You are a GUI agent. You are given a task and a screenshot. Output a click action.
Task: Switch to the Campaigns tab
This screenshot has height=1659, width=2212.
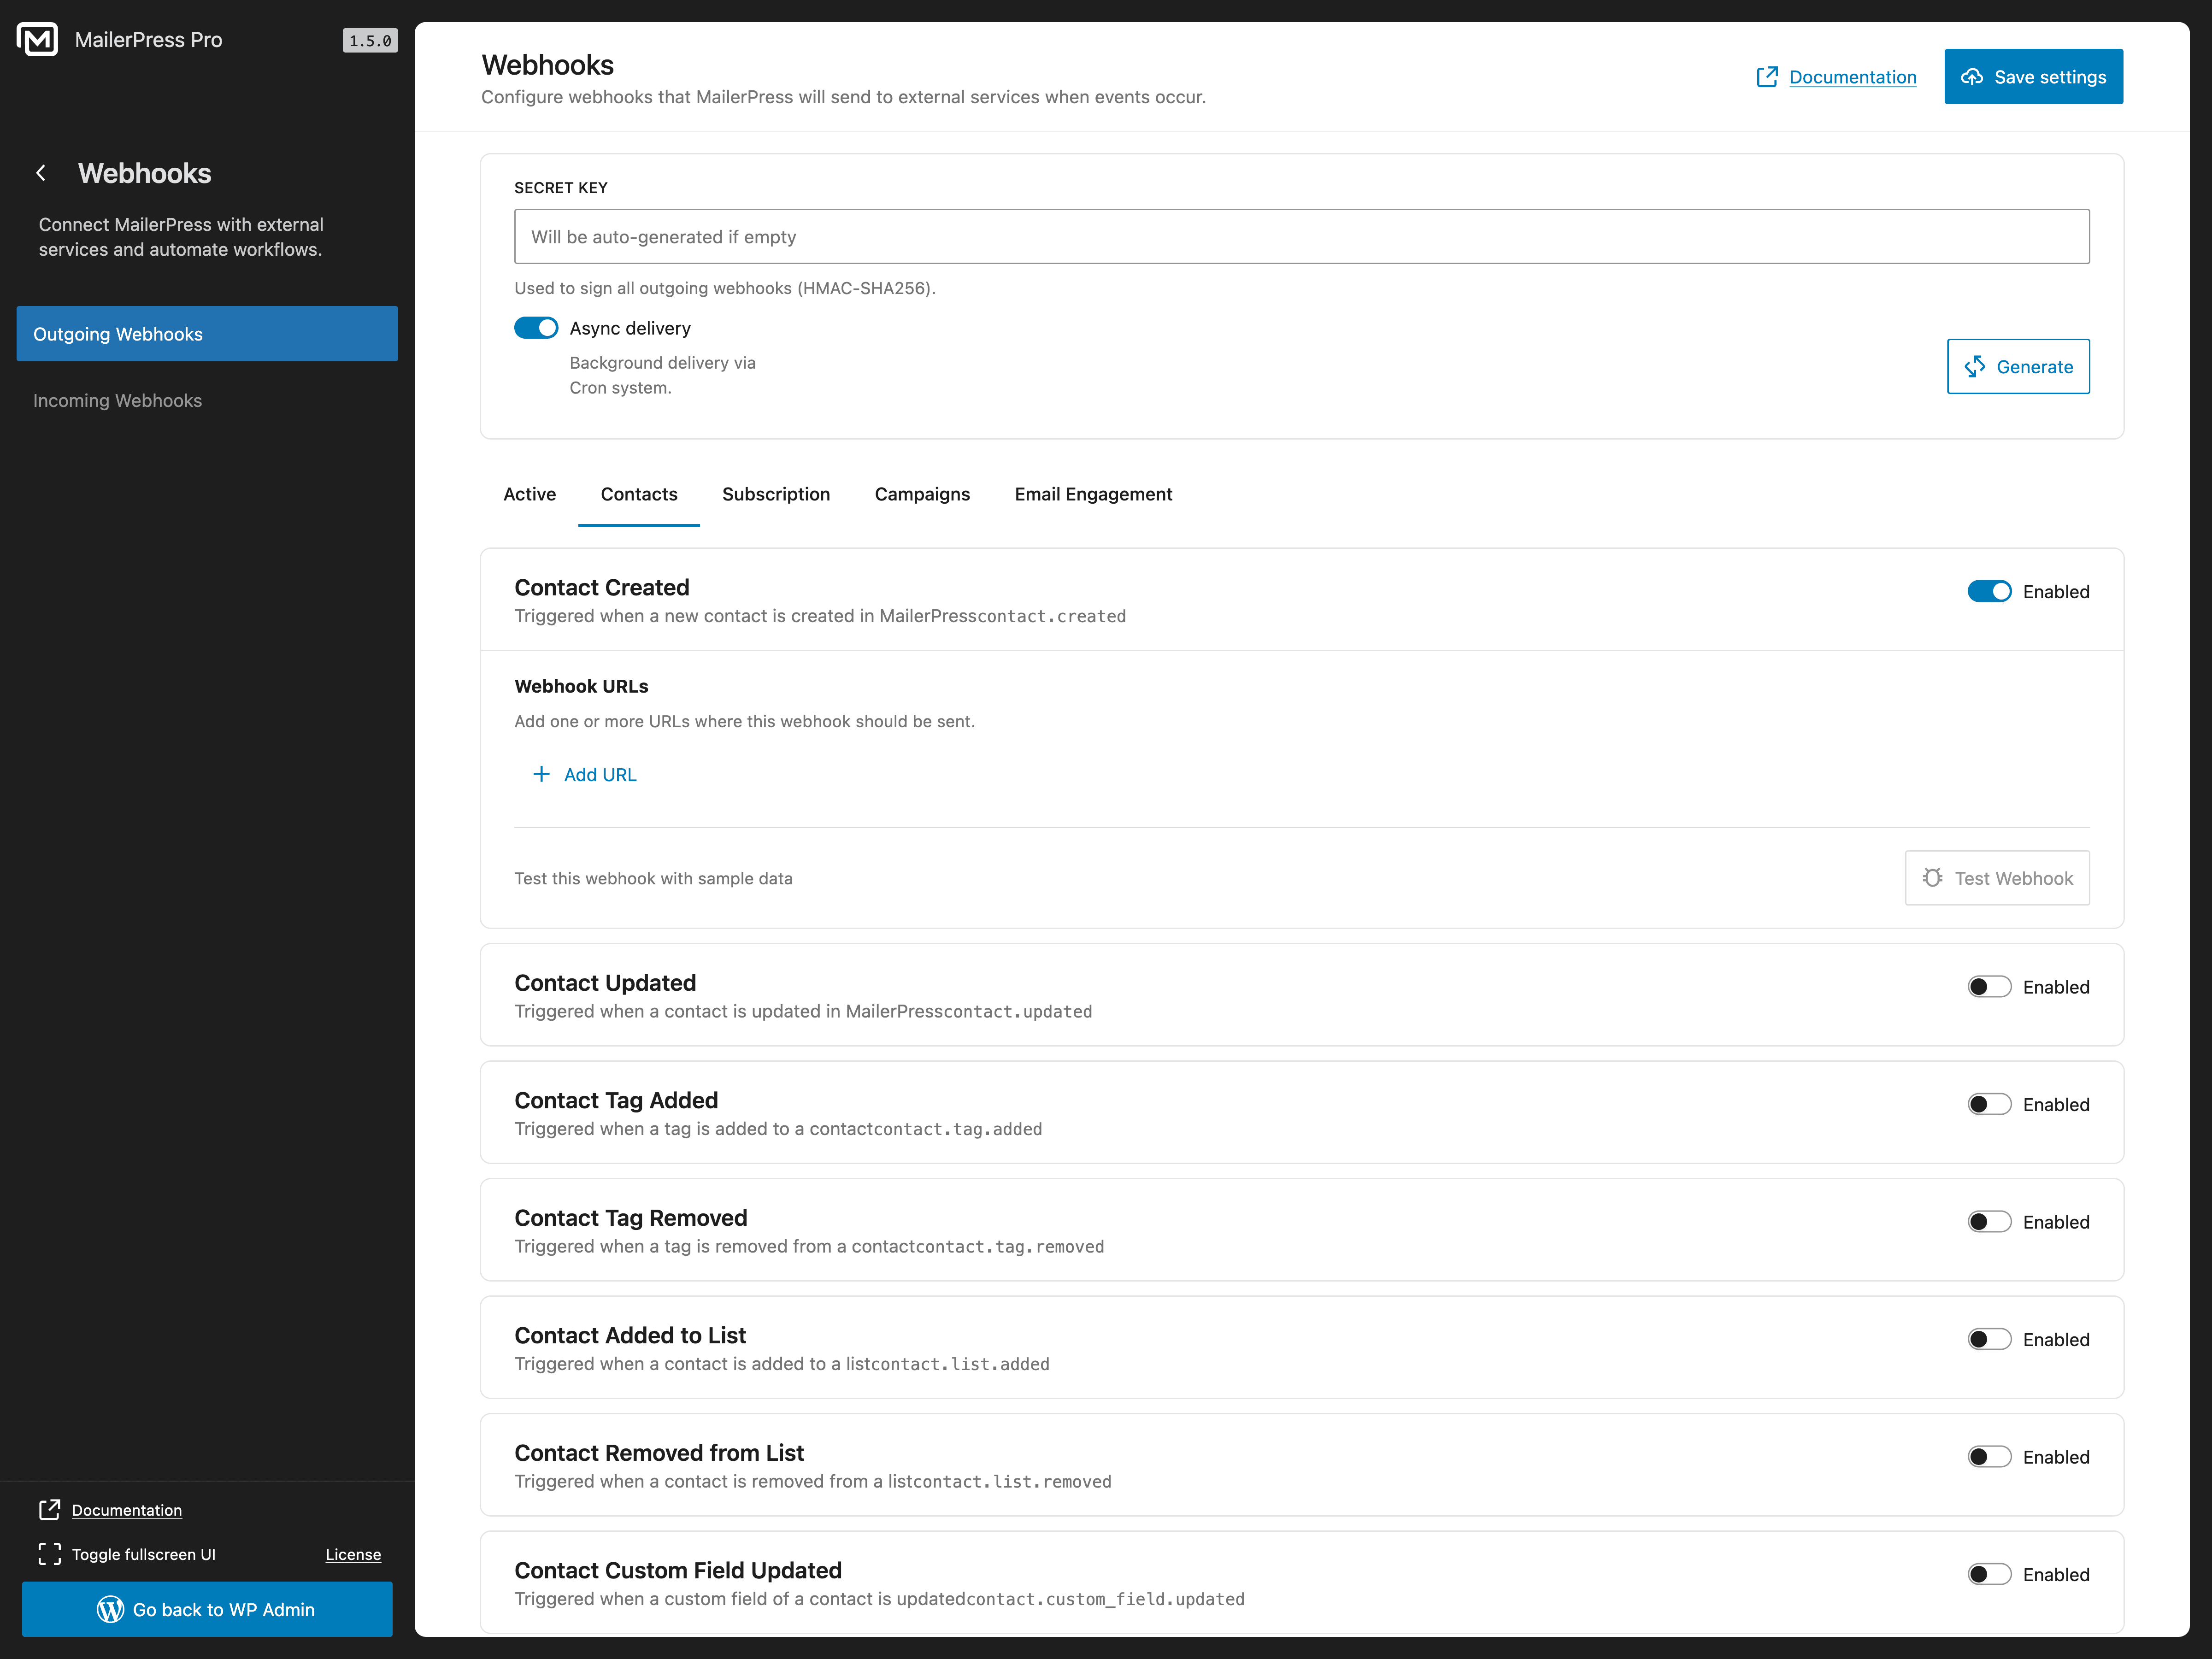[x=921, y=494]
